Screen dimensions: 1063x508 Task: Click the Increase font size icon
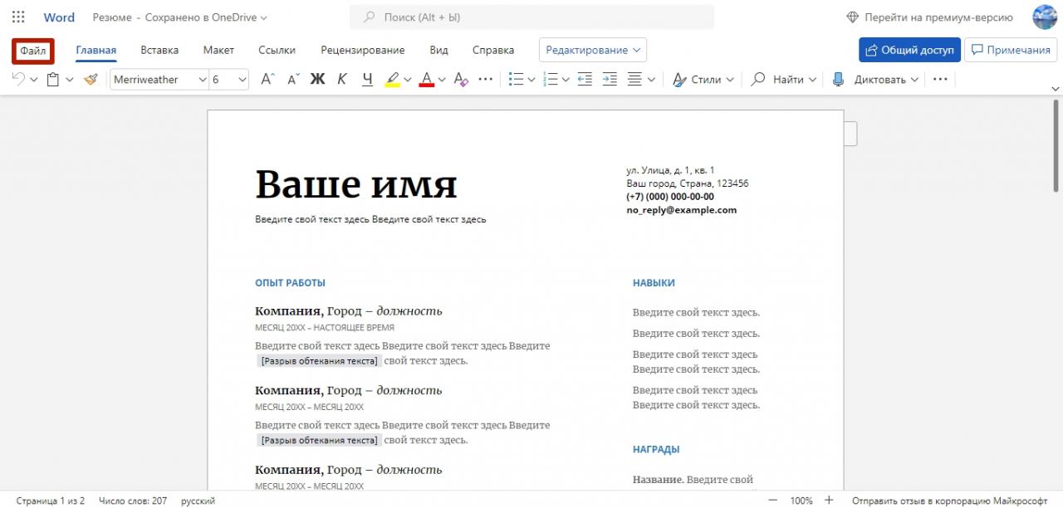[267, 80]
